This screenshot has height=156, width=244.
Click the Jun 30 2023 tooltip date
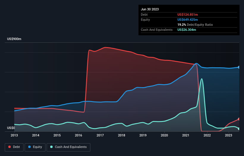point(150,9)
